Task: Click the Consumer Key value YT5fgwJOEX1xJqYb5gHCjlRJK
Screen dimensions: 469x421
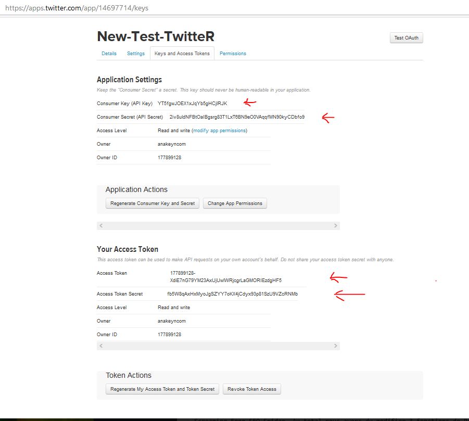Action: coord(192,104)
